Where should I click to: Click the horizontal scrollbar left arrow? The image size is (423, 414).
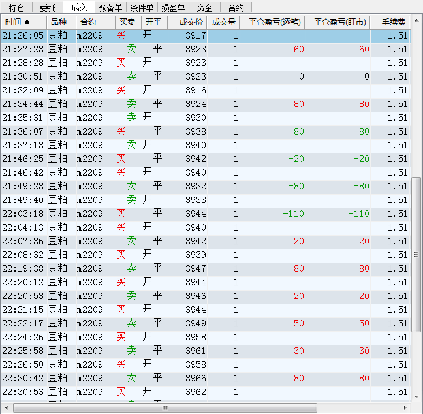coord(6,407)
